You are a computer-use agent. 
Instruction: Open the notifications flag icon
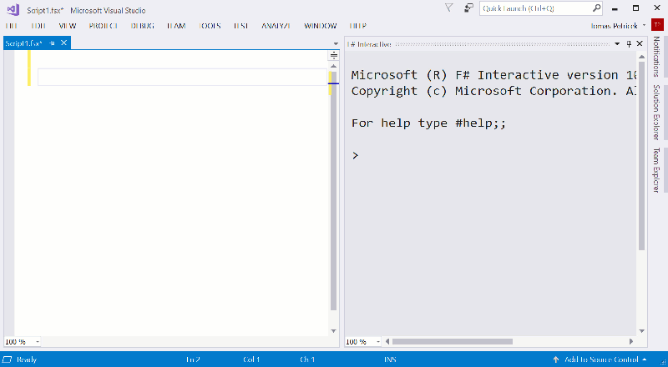(448, 8)
